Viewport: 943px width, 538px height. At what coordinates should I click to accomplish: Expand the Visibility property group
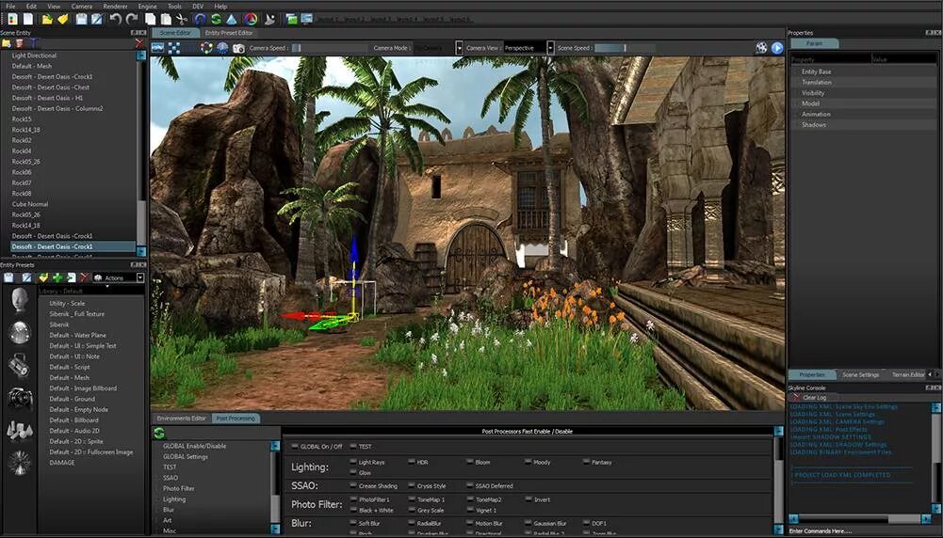[x=813, y=93]
